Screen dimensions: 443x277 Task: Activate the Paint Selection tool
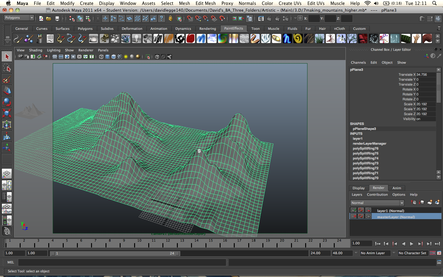(7, 79)
